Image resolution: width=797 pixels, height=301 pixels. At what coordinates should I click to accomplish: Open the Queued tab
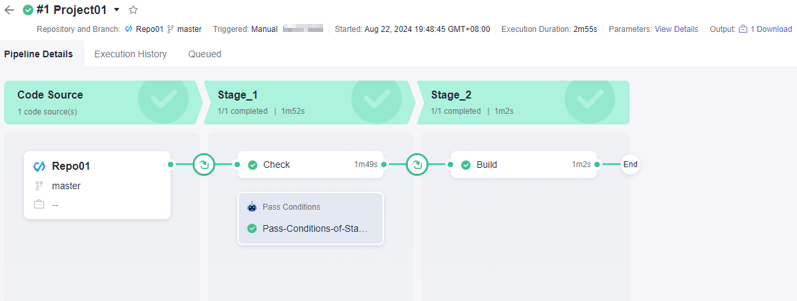coord(205,54)
